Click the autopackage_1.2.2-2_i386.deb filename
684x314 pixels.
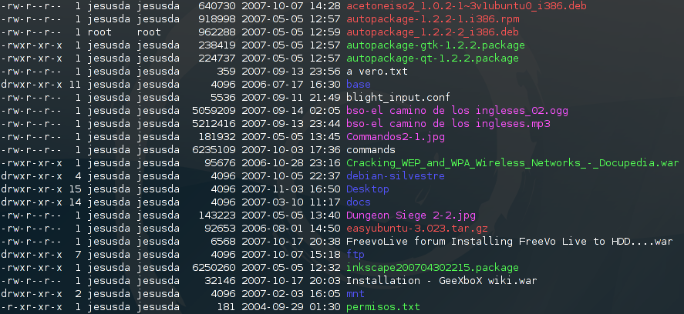tap(428, 32)
